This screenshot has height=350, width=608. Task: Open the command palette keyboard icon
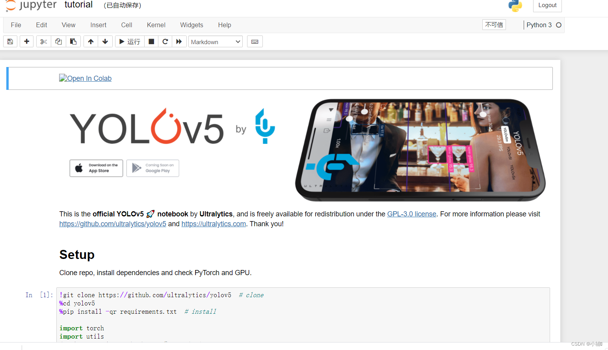(255, 41)
